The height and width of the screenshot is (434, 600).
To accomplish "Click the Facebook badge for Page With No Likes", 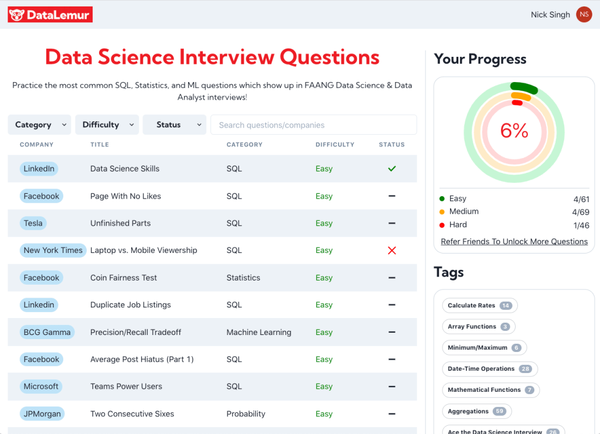I will click(x=42, y=196).
